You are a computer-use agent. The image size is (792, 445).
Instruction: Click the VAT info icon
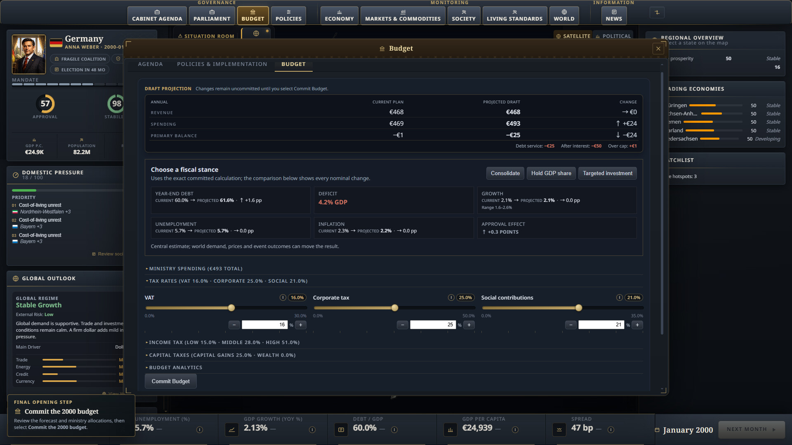[x=283, y=297]
